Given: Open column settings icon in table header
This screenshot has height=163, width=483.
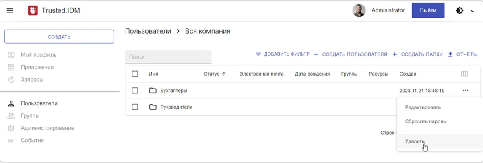Looking at the screenshot, I should [464, 74].
